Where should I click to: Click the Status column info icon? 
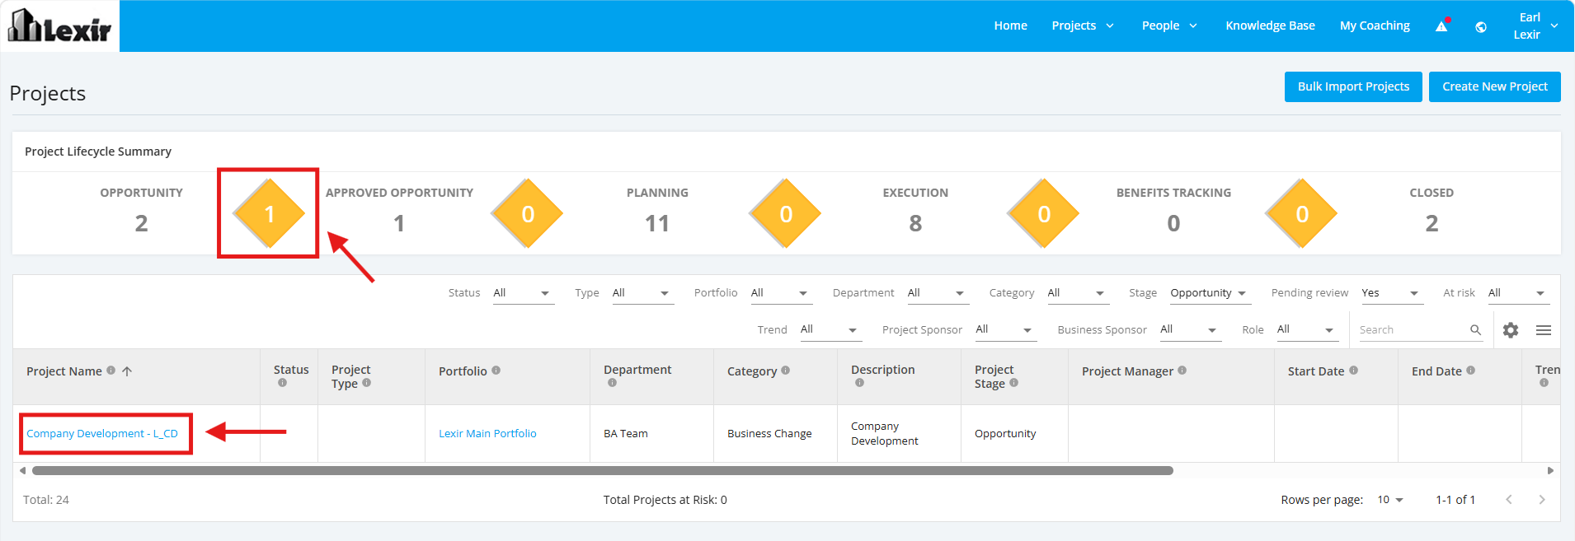(x=282, y=383)
